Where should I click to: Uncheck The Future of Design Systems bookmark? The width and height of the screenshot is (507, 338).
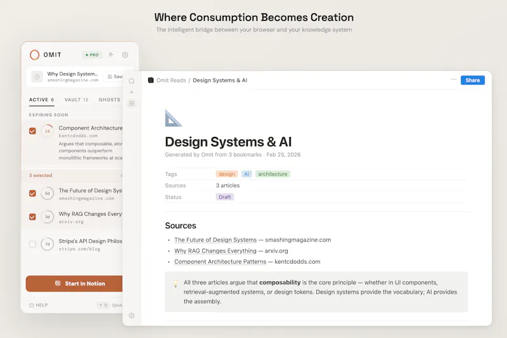pyautogui.click(x=32, y=193)
